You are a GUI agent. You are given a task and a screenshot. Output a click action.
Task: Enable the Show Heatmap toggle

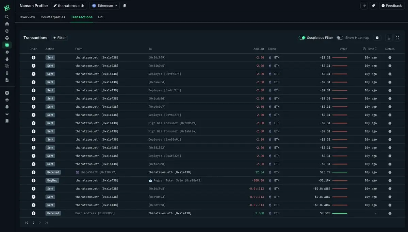point(340,38)
